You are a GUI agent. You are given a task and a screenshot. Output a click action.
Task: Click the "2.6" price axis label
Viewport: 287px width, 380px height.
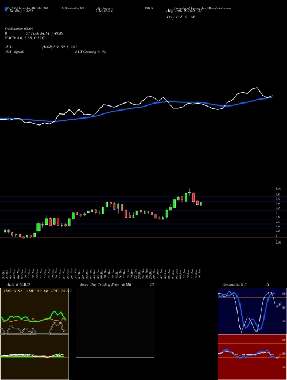[x=278, y=222]
